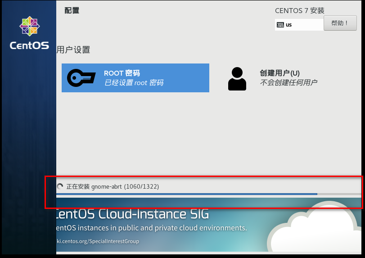Click the CENTOS 7 安装 label
Image resolution: width=365 pixels, height=258 pixels.
(300, 11)
